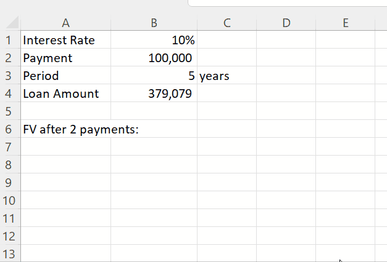Select column E header
Image resolution: width=387 pixels, height=262 pixels.
point(345,23)
